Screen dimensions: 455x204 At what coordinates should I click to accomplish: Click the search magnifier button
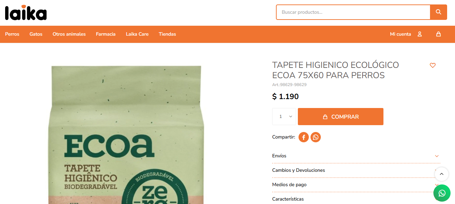coord(439,12)
